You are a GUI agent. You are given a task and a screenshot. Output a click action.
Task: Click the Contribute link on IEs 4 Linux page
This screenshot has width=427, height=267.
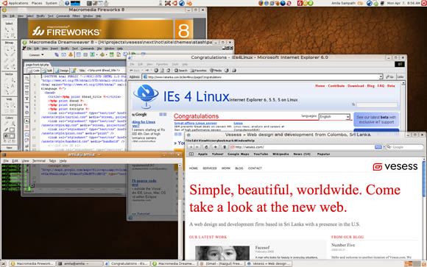click(336, 86)
